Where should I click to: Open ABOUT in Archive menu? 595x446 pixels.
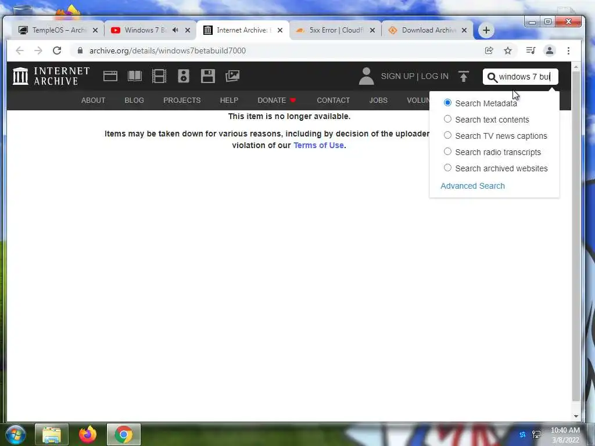[x=93, y=100]
